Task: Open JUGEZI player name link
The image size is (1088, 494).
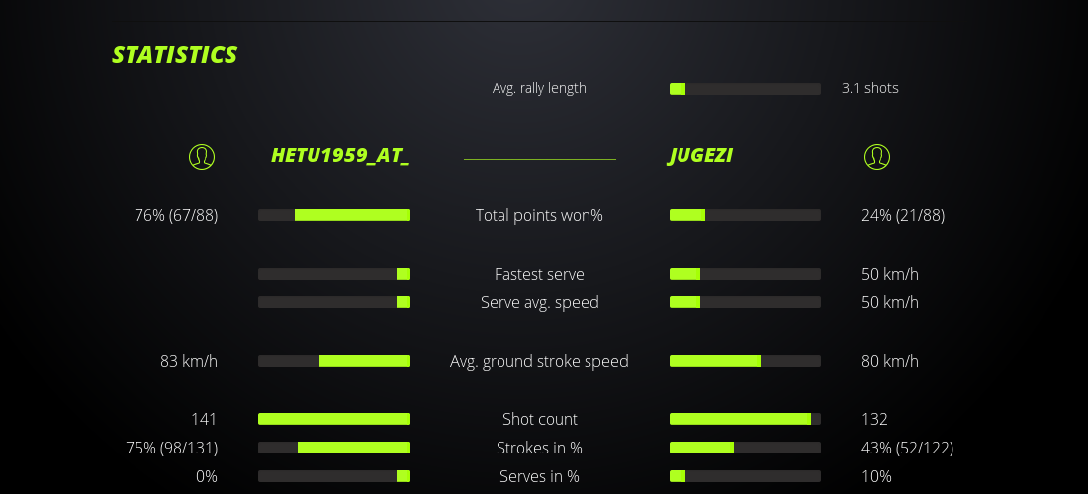Action: (700, 156)
